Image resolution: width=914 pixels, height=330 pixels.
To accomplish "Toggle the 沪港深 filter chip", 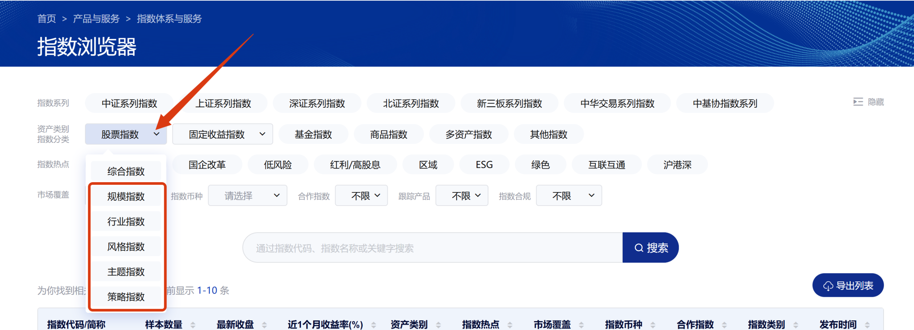I will pos(677,164).
